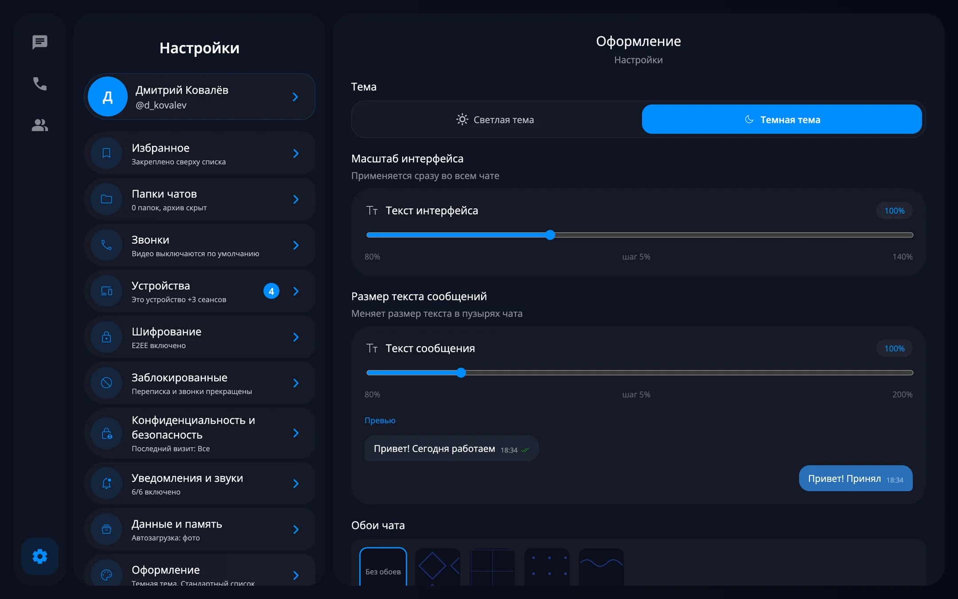Viewport: 958px width, 599px height.
Task: Choose the Без обоев wallpaper option
Action: click(x=383, y=567)
